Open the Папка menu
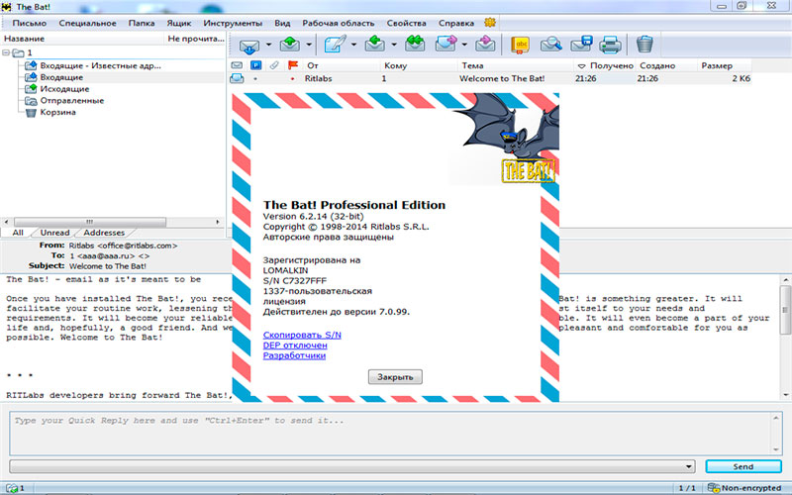Image resolution: width=792 pixels, height=495 pixels. pyautogui.click(x=142, y=23)
